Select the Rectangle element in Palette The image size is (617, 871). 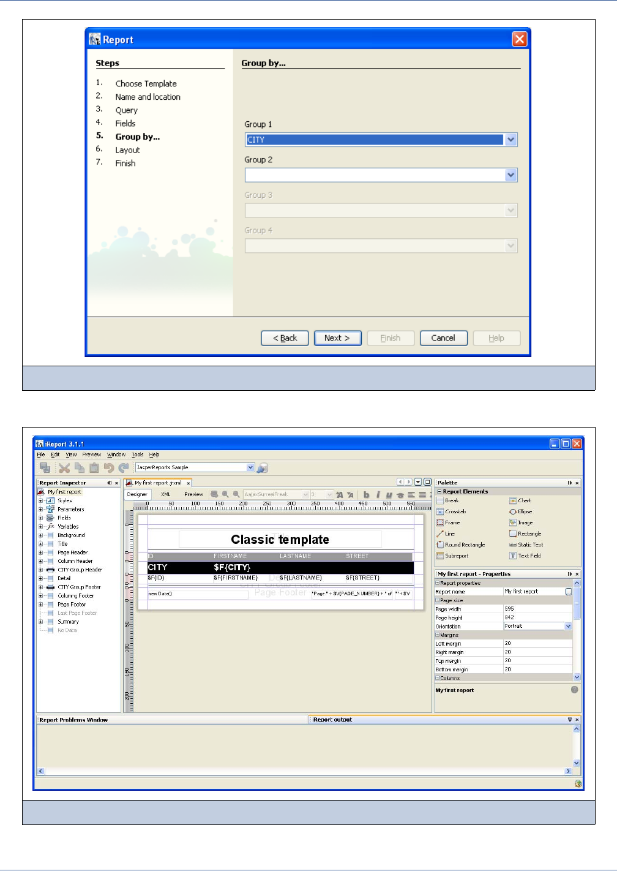525,534
